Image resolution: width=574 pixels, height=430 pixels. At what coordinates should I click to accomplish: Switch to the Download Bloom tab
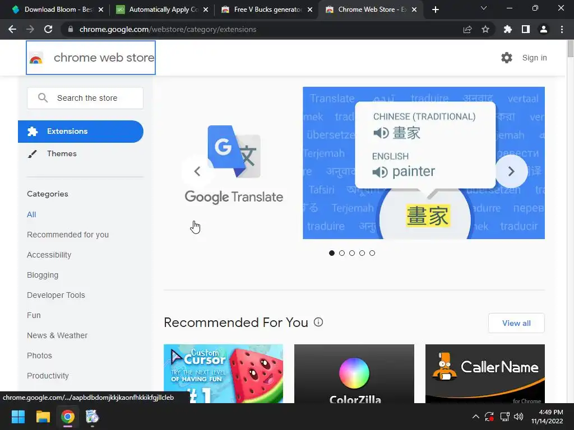57,10
